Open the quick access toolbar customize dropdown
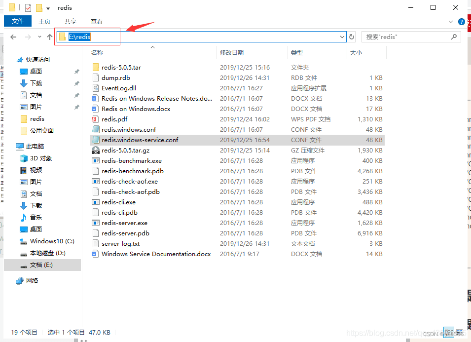 point(48,8)
